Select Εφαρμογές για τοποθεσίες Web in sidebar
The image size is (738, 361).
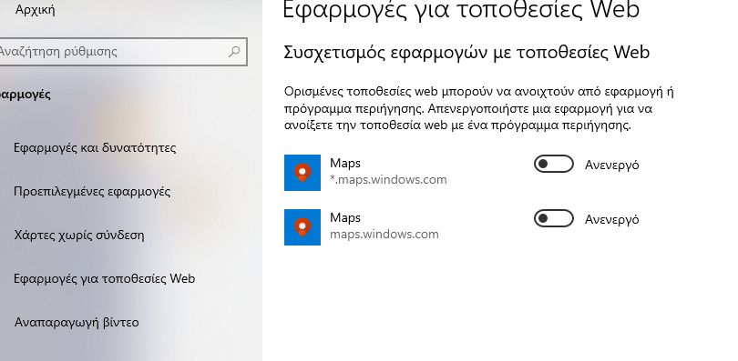click(104, 279)
